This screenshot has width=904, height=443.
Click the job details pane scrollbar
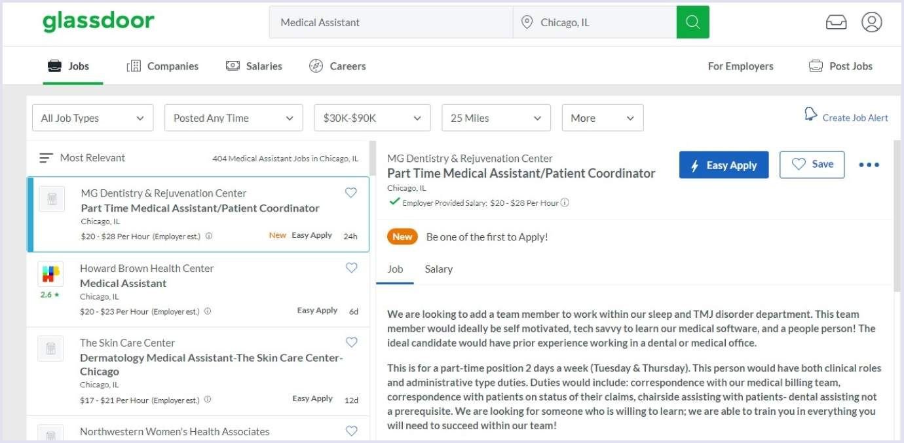click(897, 216)
